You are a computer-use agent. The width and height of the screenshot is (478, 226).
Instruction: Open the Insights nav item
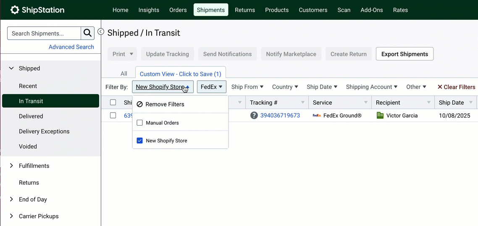(x=149, y=10)
